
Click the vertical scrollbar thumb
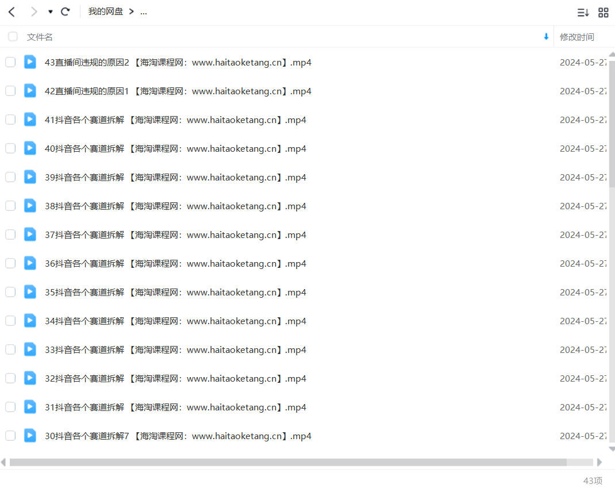pos(612,124)
